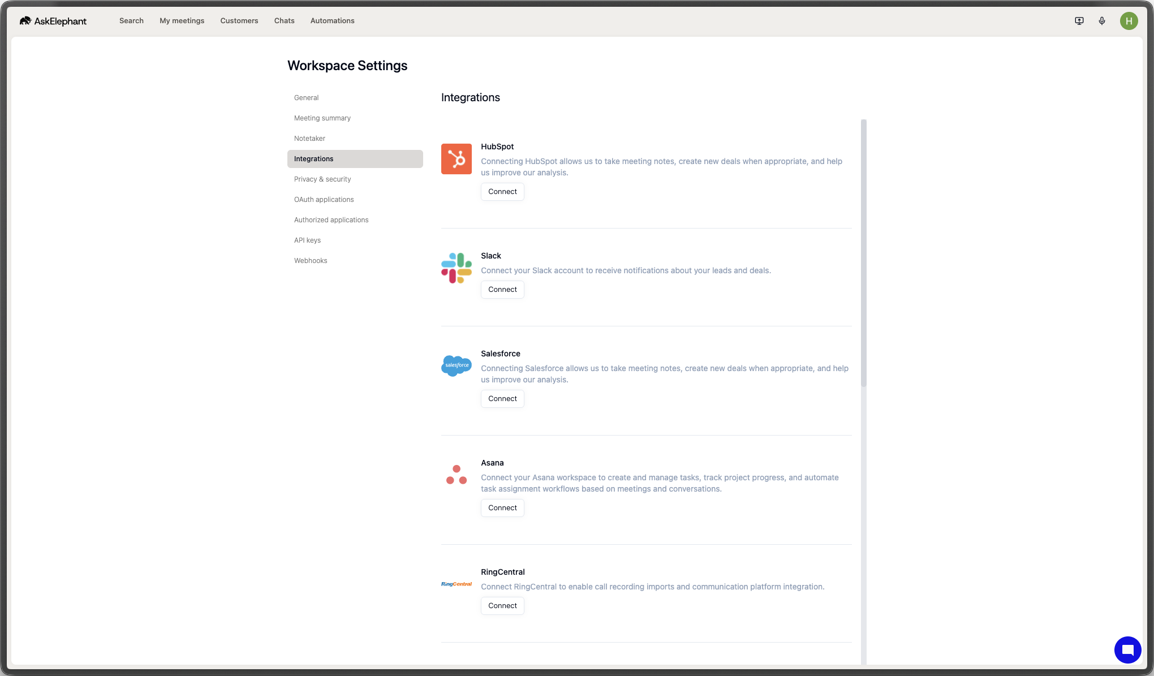Click the Workspace Settings heading
Viewport: 1154px width, 676px height.
347,66
